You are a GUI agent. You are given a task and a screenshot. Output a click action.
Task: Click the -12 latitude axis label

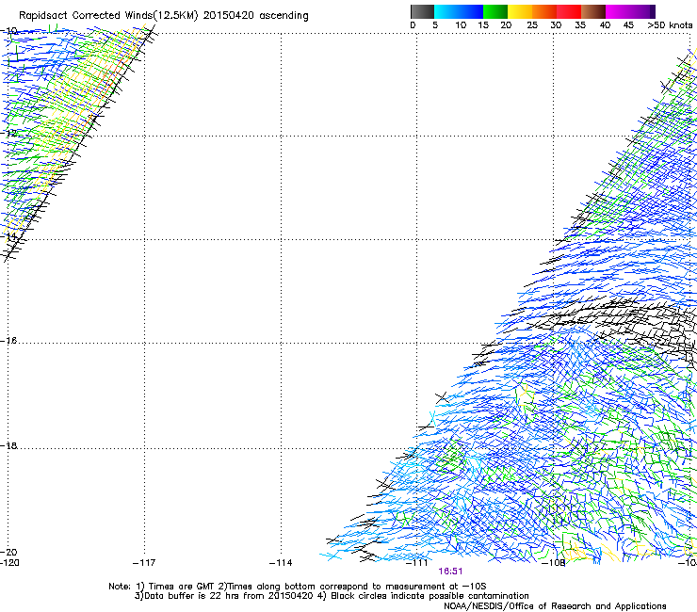point(8,133)
